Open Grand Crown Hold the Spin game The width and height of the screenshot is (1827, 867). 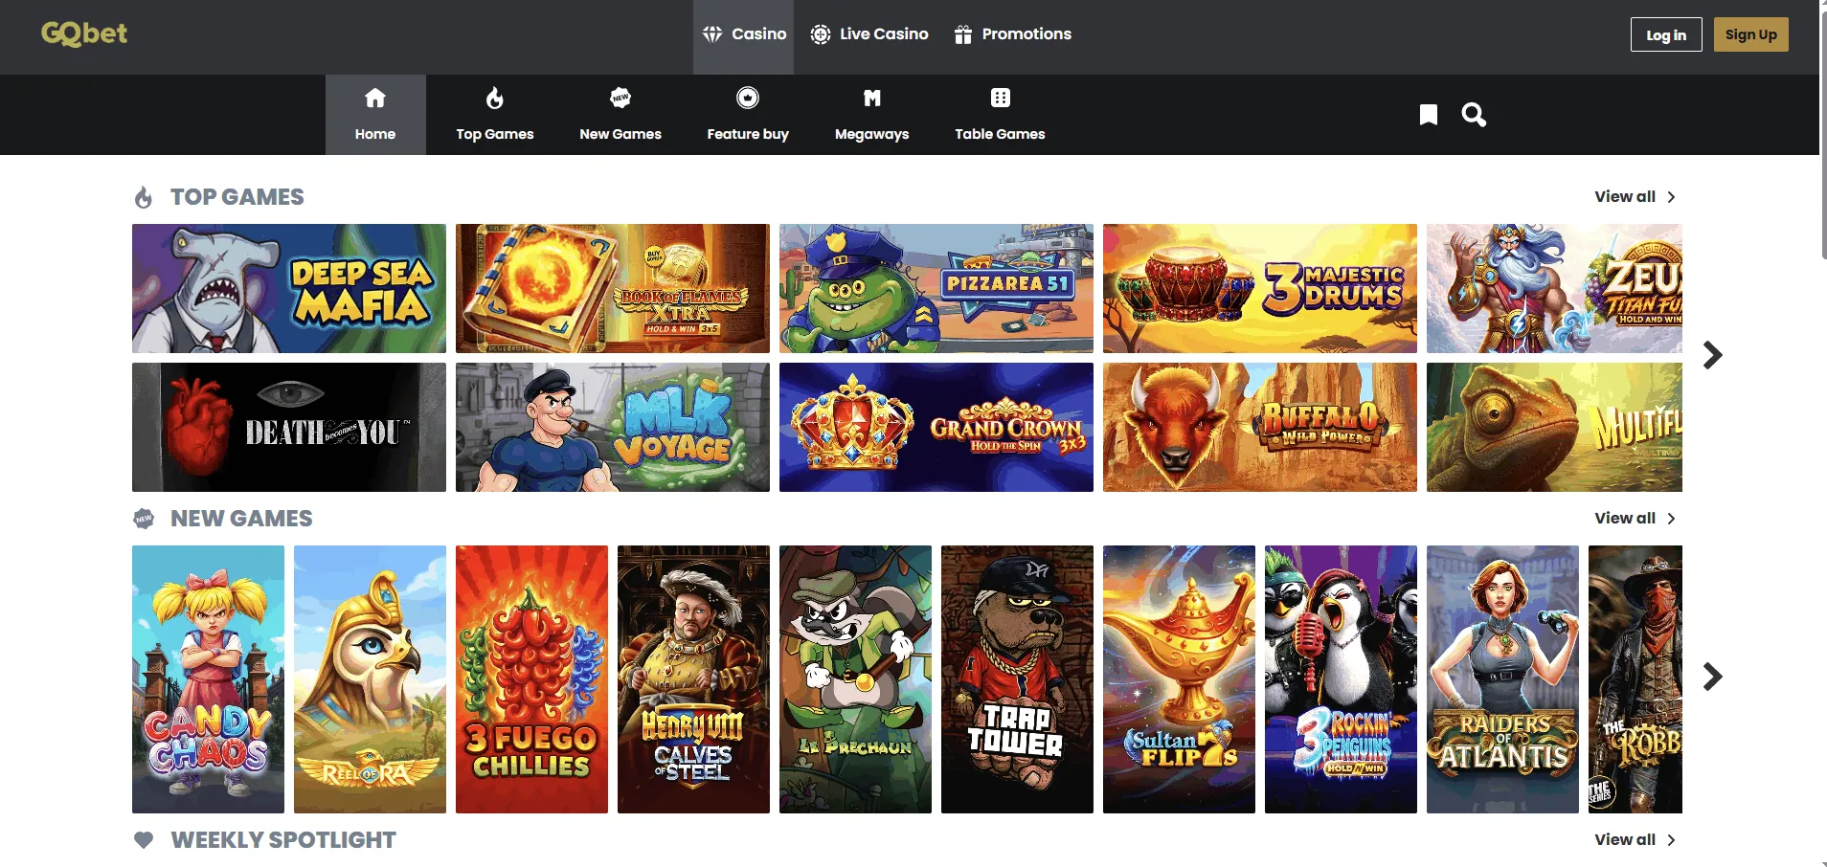click(x=936, y=427)
